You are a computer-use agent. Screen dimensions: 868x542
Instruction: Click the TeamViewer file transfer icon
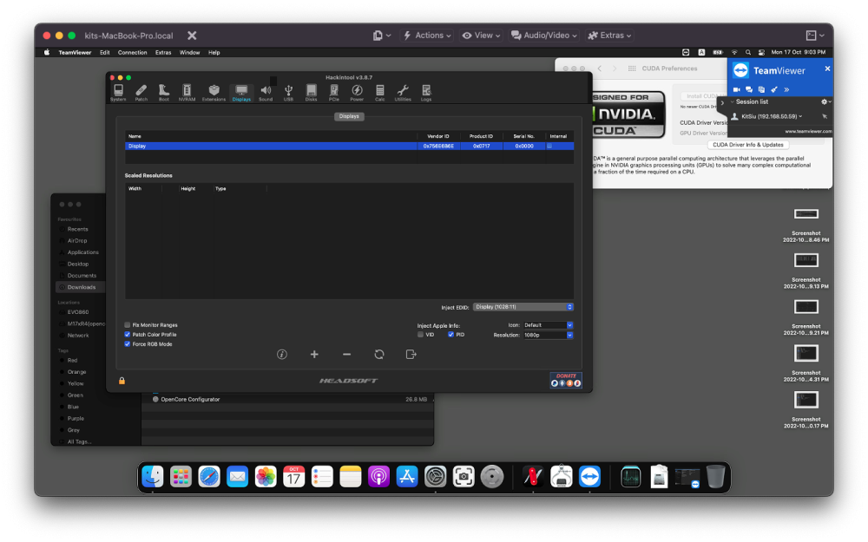pos(762,89)
